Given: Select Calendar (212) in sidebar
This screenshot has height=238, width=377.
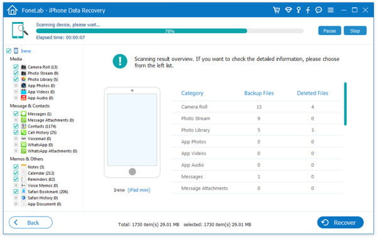Looking at the screenshot, I should (x=41, y=173).
